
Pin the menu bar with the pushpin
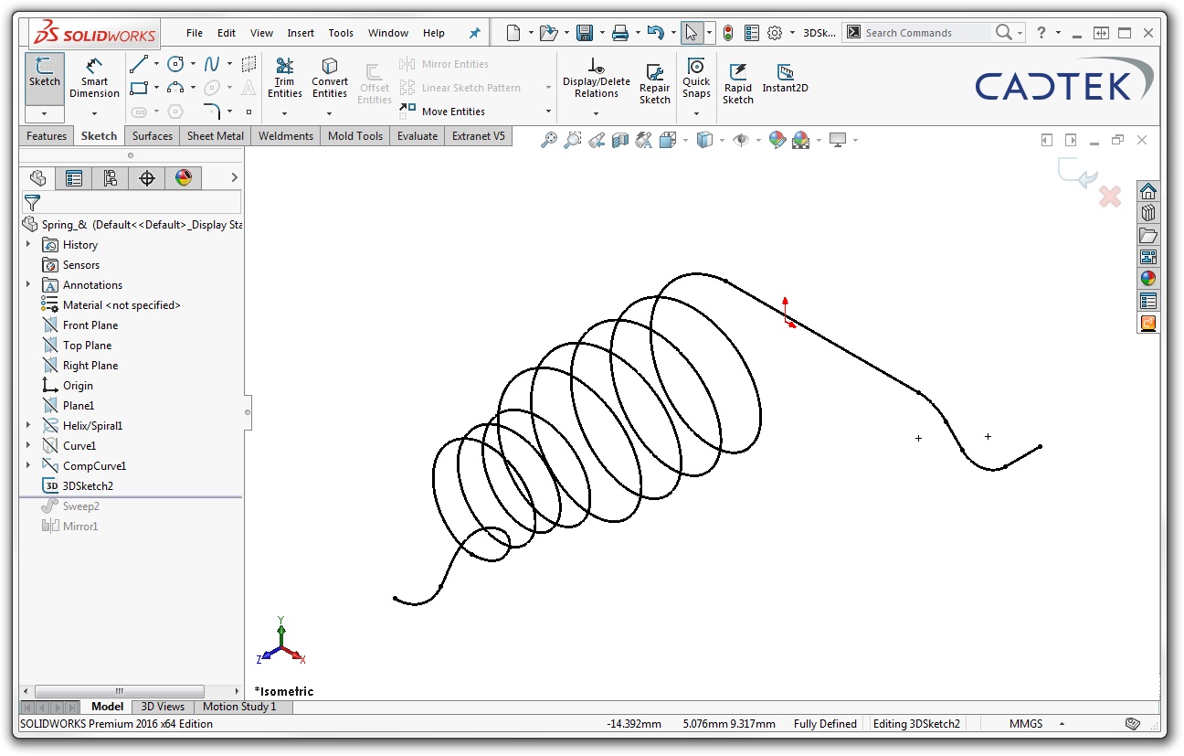tap(474, 32)
